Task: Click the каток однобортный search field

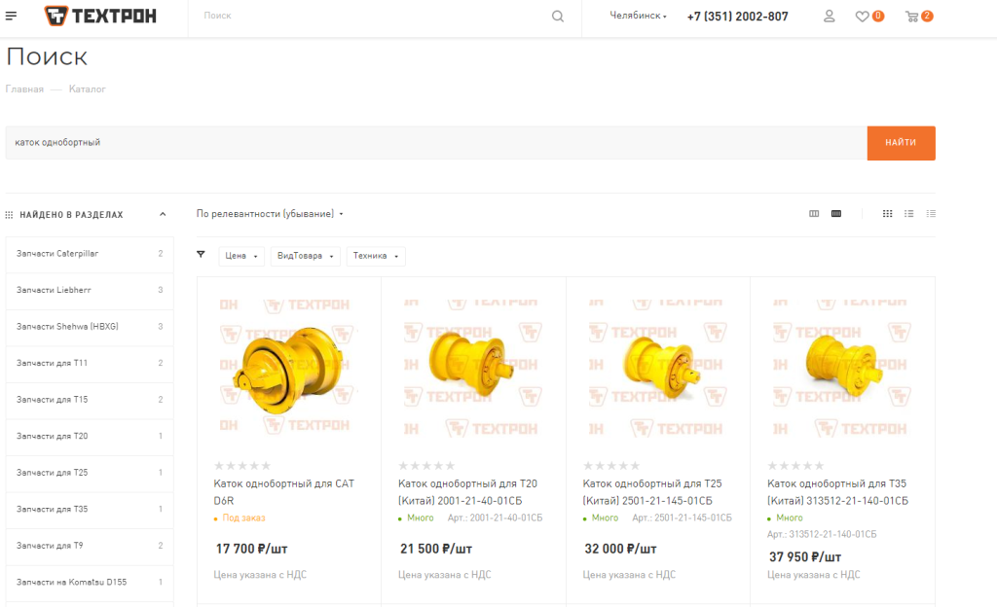Action: [x=436, y=143]
